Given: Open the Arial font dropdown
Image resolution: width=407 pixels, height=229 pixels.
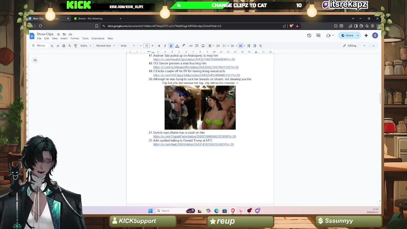Looking at the screenshot, I should (x=128, y=46).
